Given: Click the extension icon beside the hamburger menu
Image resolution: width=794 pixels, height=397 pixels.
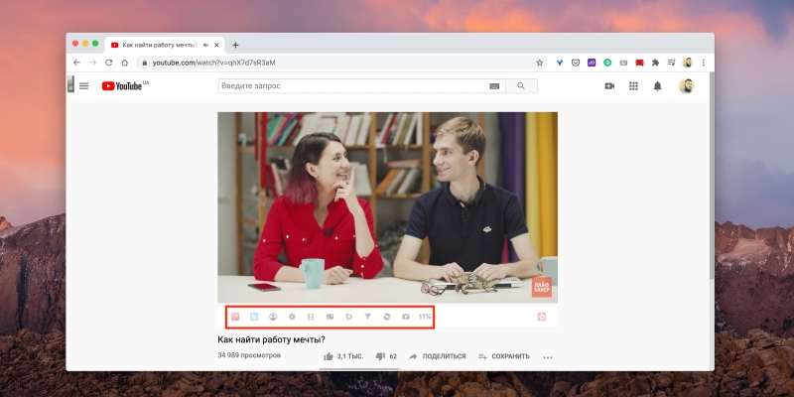Looking at the screenshot, I should [x=70, y=84].
